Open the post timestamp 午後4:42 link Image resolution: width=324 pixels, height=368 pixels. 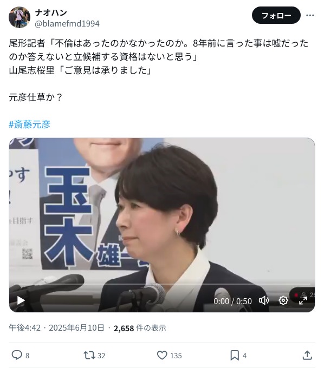point(25,328)
